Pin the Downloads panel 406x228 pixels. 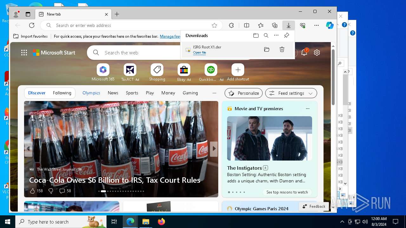(x=286, y=35)
